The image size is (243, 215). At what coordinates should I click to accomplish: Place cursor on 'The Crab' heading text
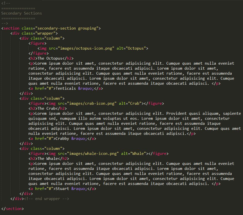[46, 109]
